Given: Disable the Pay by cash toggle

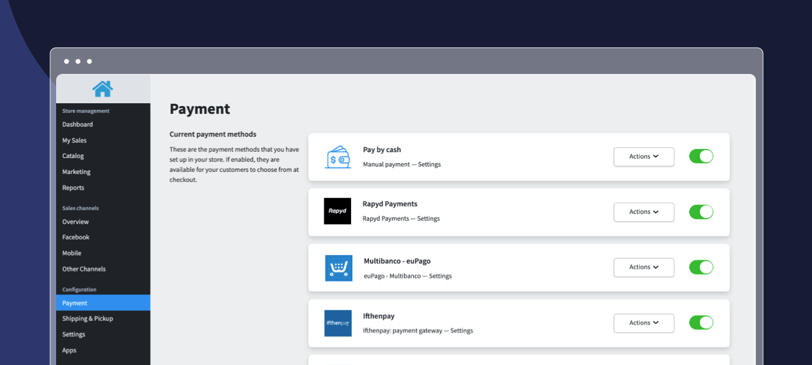Looking at the screenshot, I should [x=701, y=156].
